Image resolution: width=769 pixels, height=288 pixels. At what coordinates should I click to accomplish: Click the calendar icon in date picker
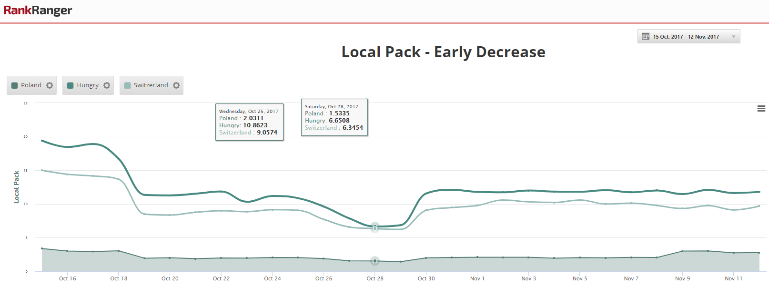coord(646,37)
